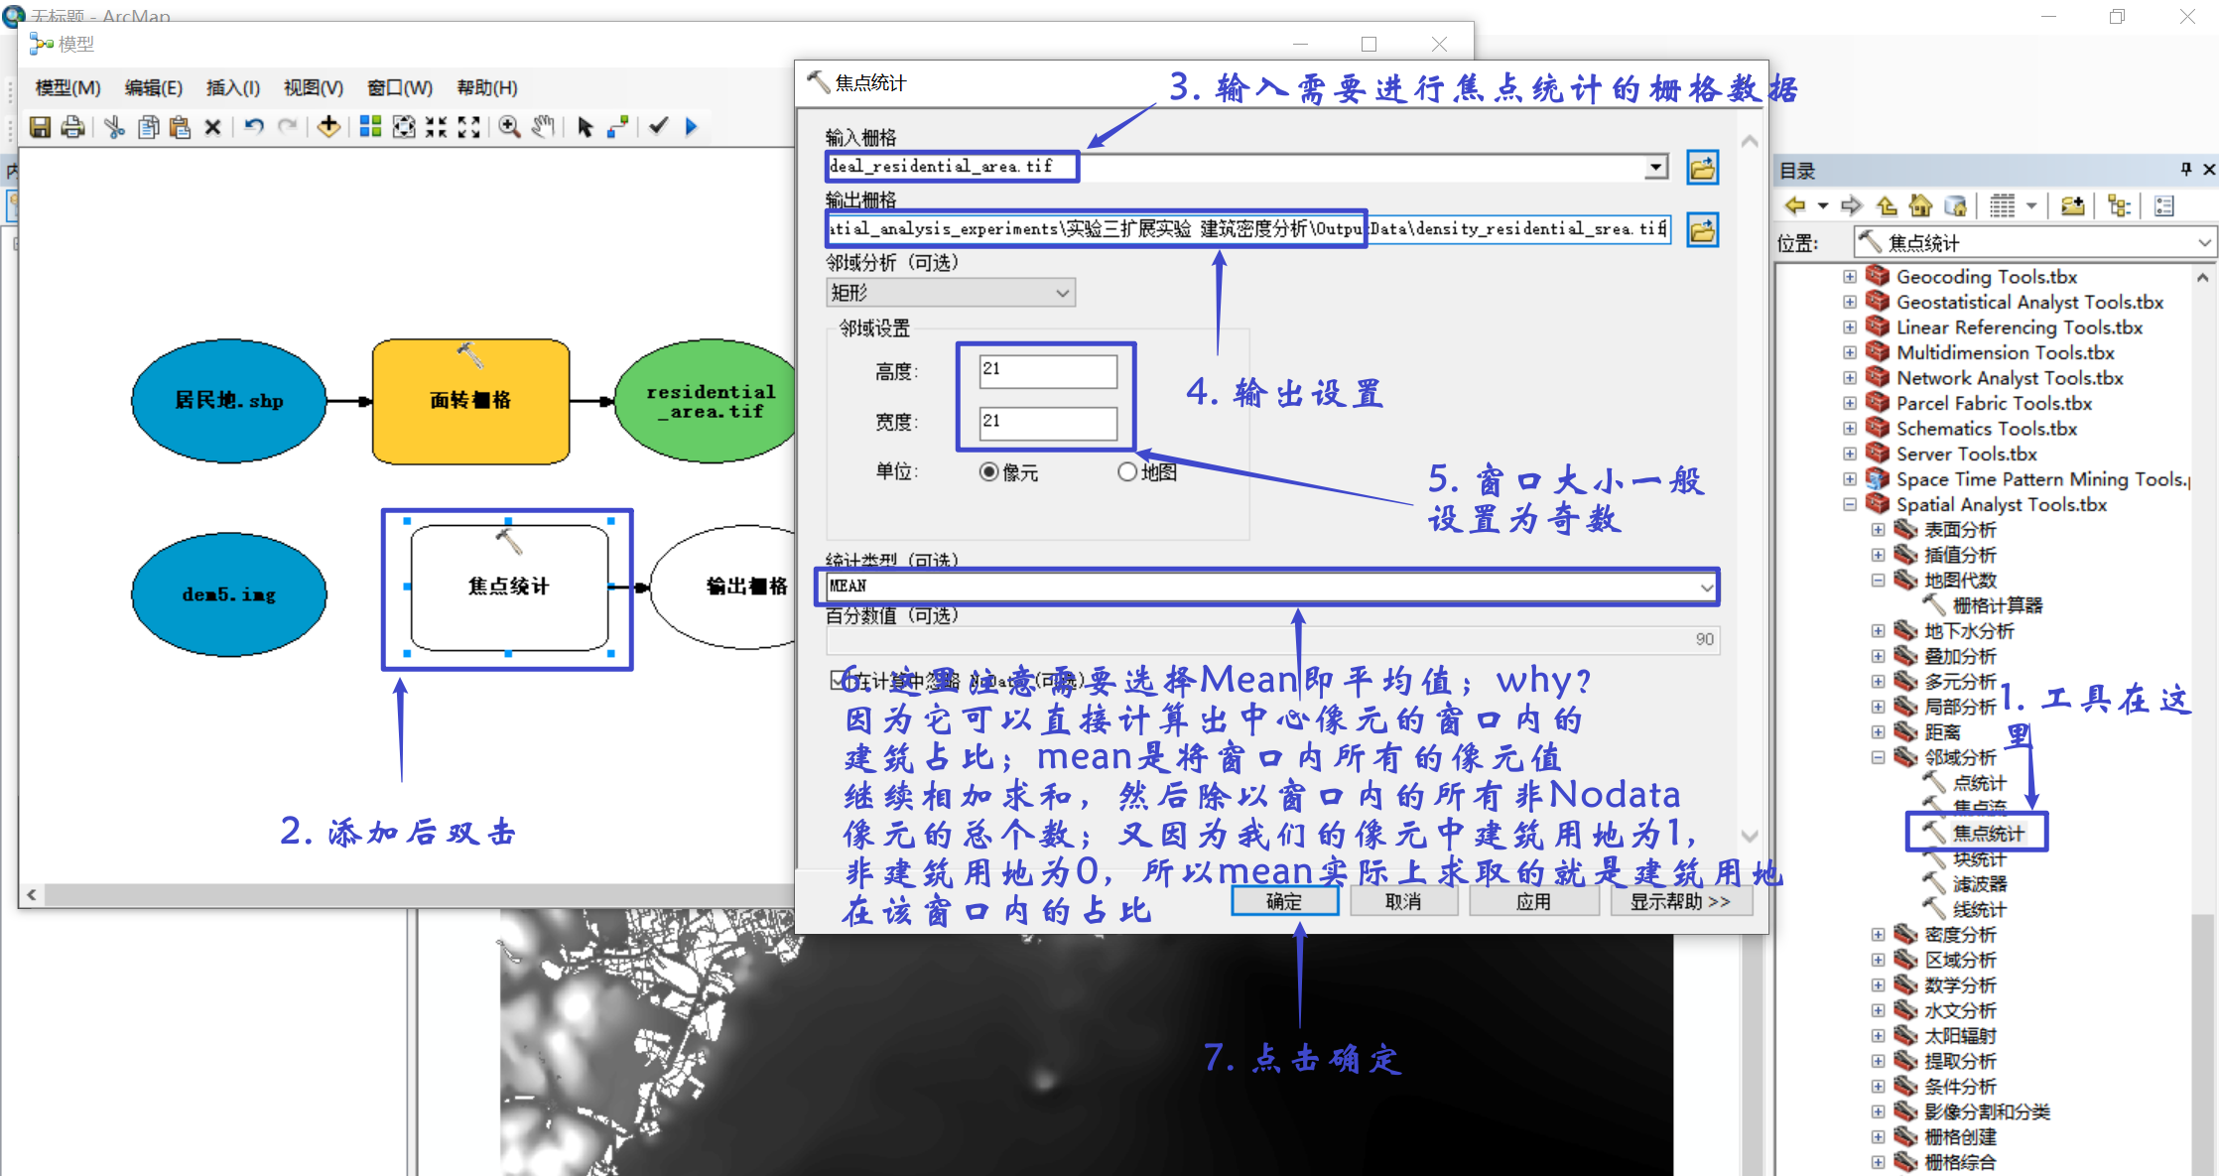This screenshot has height=1176, width=2219.
Task: Browse for input raster with folder icon
Action: [x=1702, y=168]
